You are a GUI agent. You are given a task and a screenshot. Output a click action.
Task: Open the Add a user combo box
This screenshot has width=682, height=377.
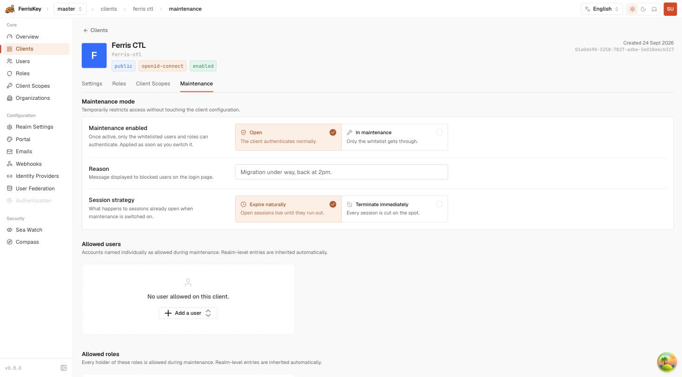[x=188, y=313]
